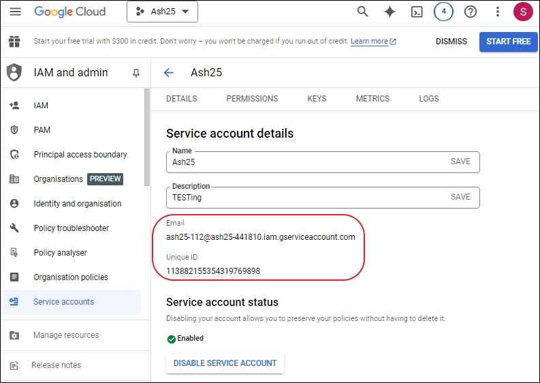Click the Manage resources folder icon
540x383 pixels.
click(14, 335)
